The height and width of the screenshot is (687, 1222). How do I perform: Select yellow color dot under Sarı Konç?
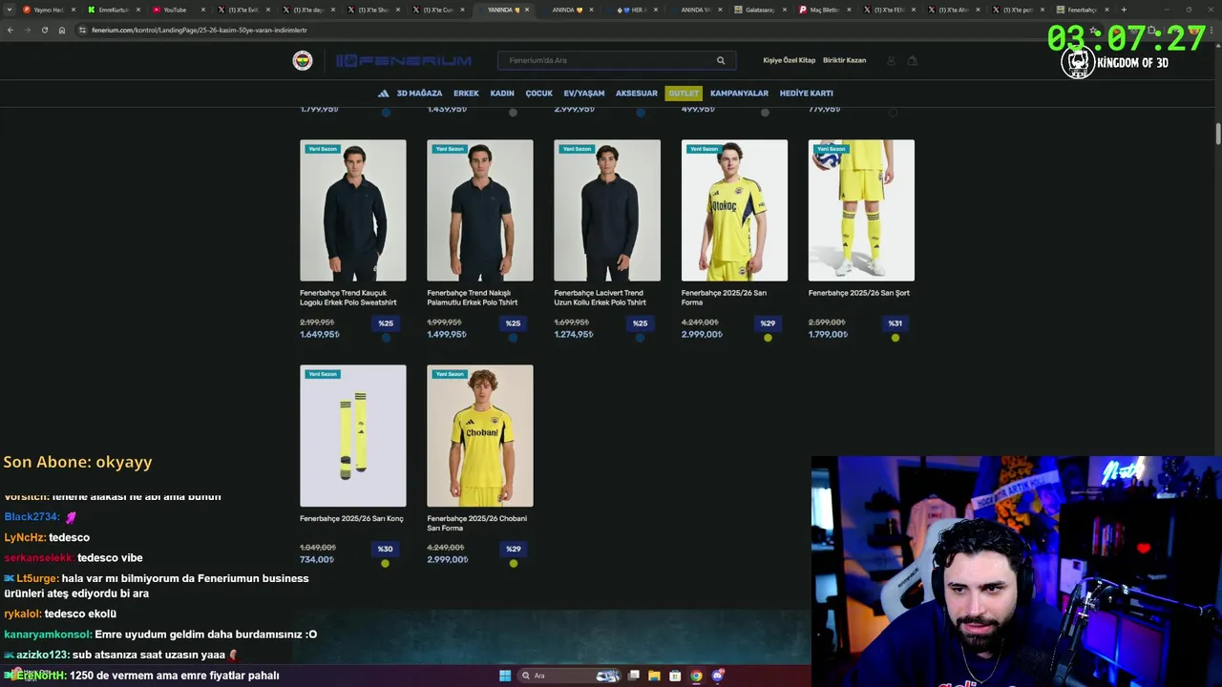tap(386, 563)
